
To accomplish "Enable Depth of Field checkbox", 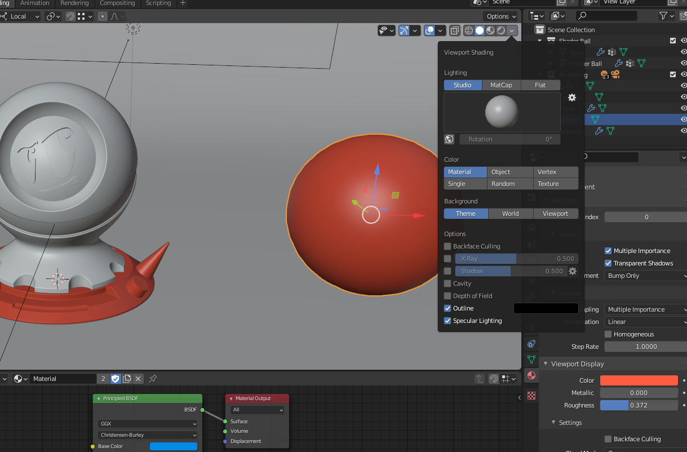I will click(447, 296).
